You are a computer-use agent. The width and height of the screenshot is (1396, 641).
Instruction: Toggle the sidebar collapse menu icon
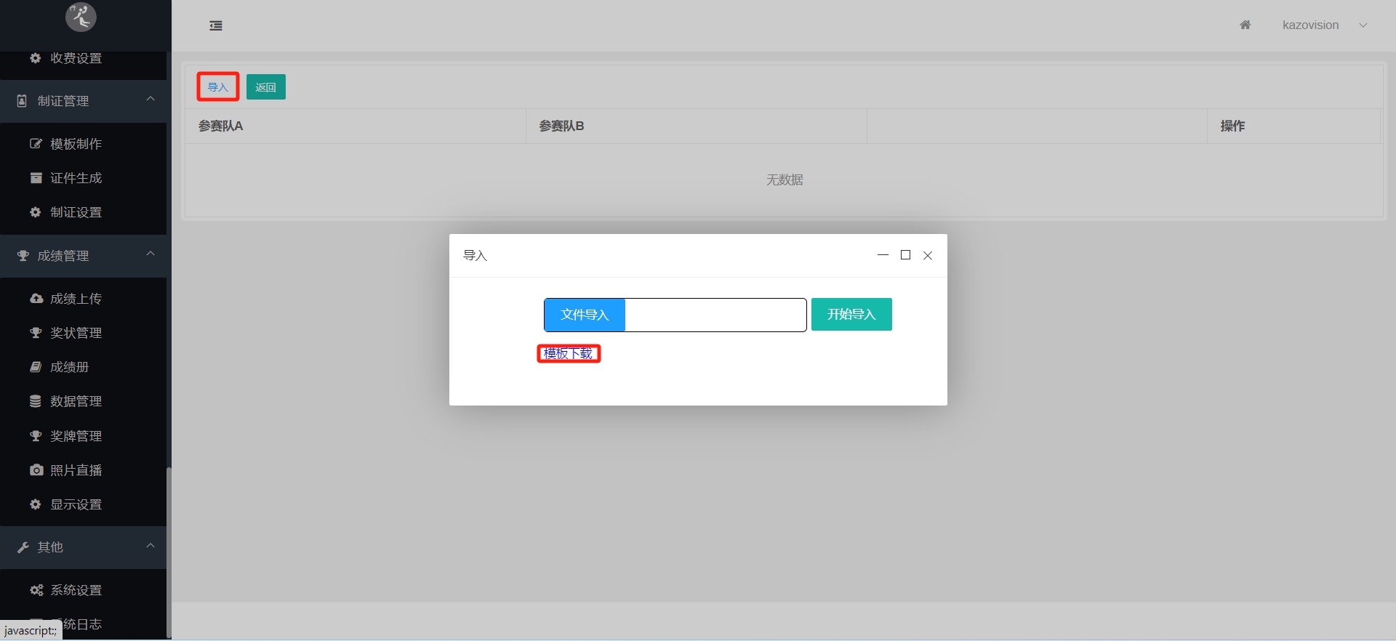click(x=216, y=26)
